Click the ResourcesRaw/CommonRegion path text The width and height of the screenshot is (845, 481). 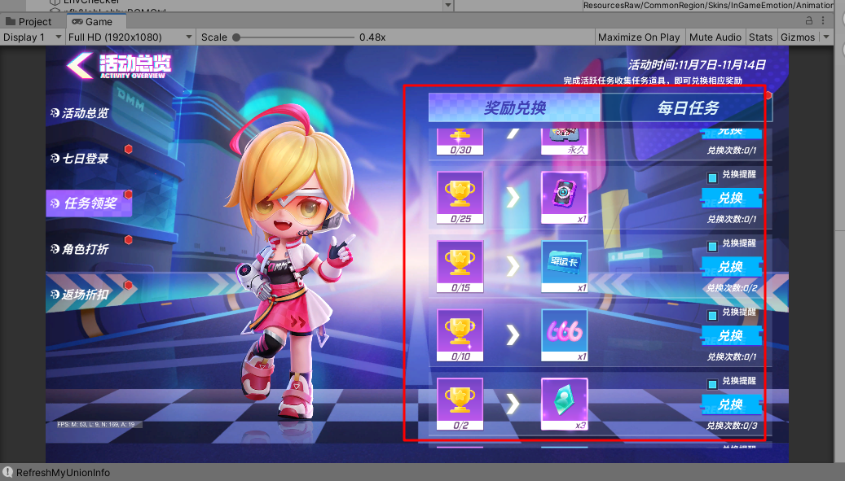[708, 6]
